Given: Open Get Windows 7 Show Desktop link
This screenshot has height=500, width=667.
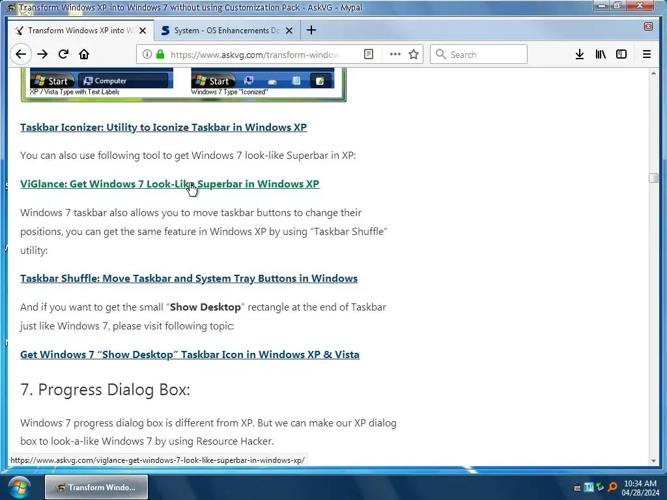Looking at the screenshot, I should click(x=190, y=354).
